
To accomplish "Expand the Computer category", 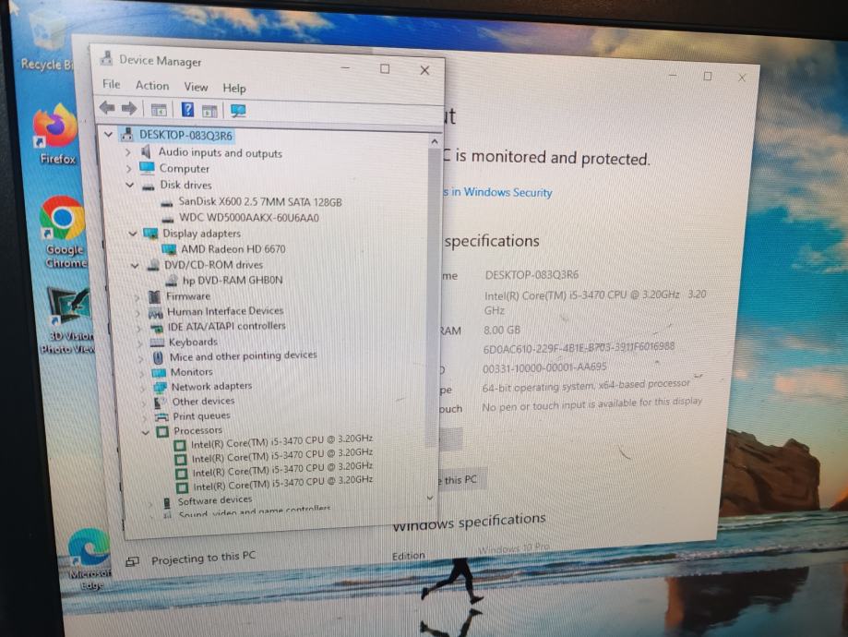I will (x=128, y=169).
